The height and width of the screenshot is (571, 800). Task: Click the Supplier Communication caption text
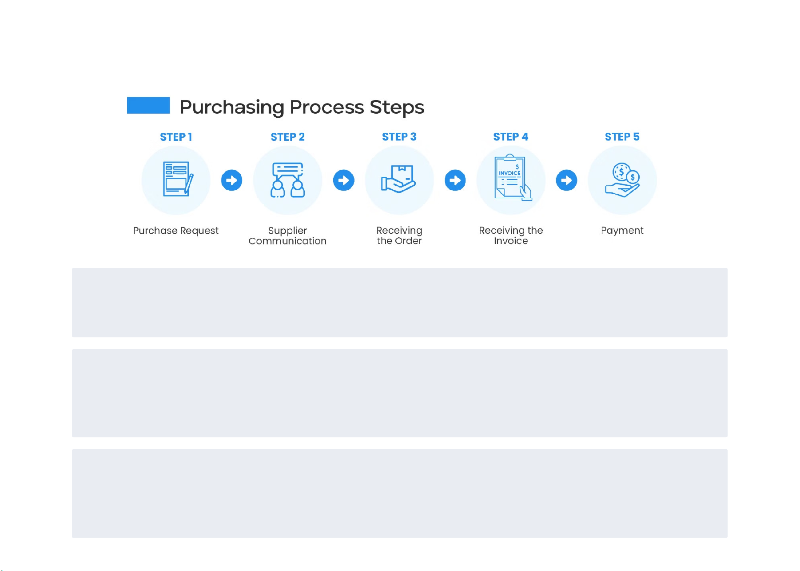[x=287, y=236]
